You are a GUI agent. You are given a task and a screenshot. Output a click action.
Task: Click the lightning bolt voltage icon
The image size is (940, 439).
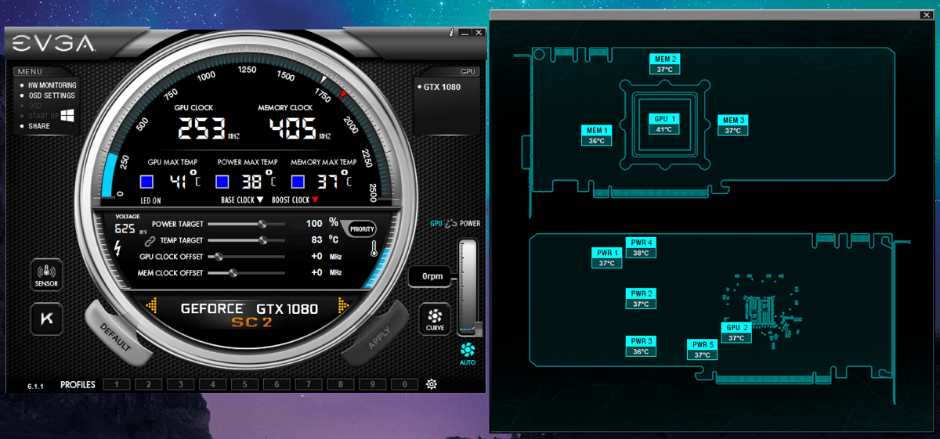coord(117,250)
